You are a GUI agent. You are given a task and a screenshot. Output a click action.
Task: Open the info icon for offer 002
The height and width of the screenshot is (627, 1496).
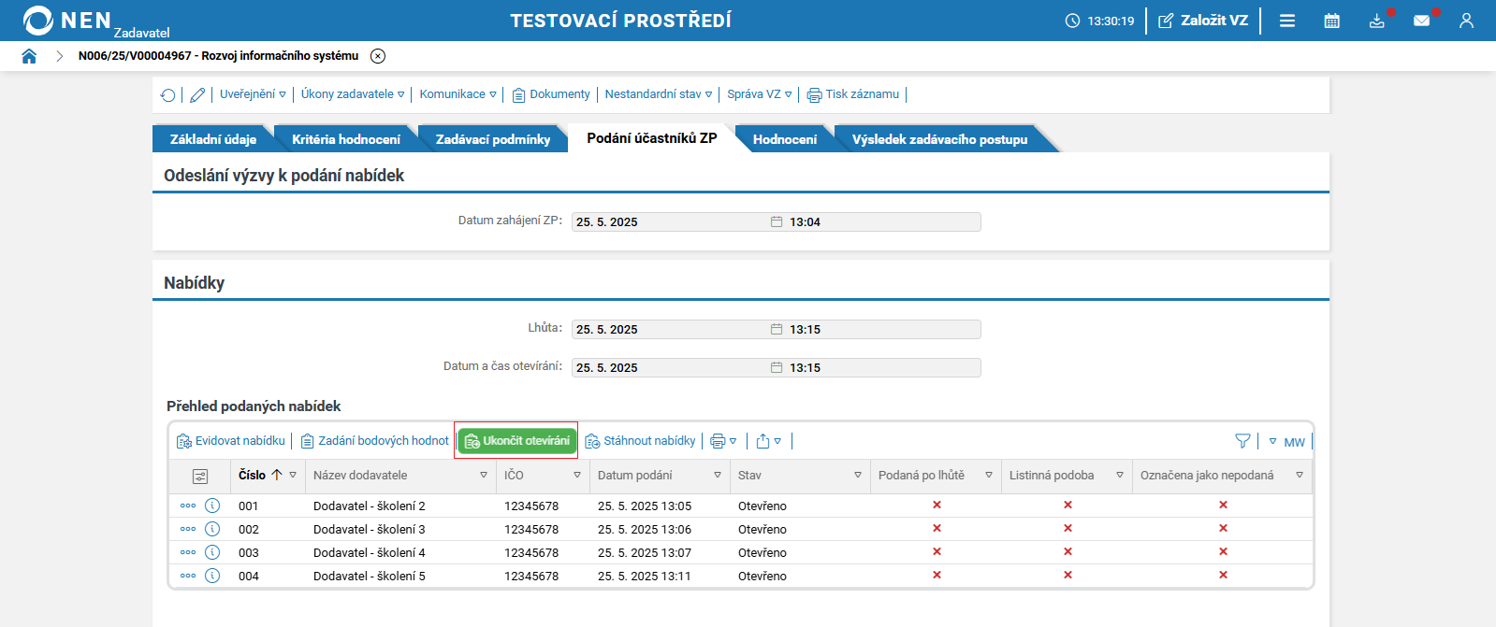pyautogui.click(x=212, y=529)
